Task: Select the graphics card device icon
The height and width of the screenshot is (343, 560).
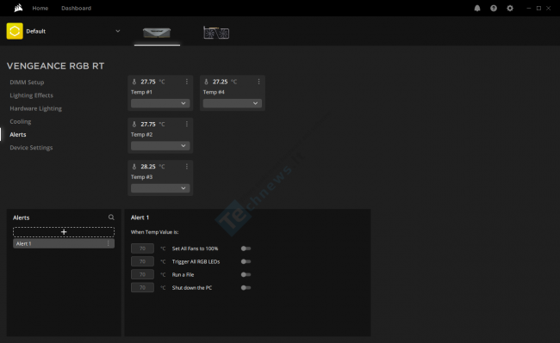Action: coord(216,33)
